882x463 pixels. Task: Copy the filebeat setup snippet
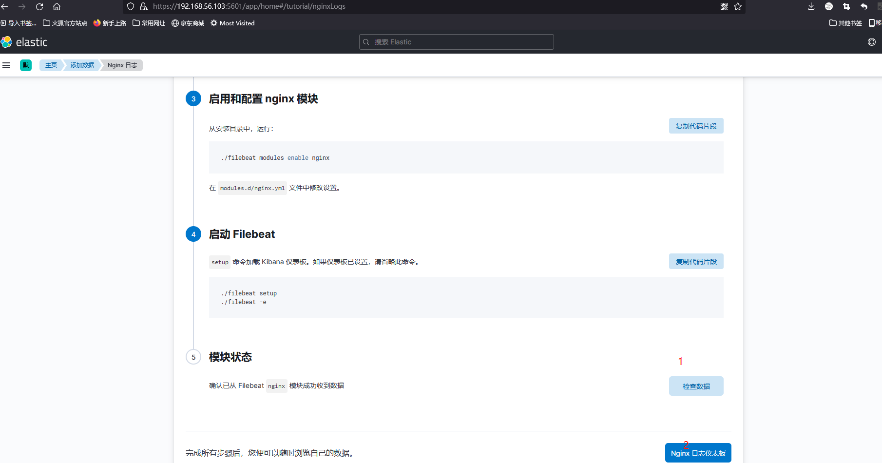pos(696,261)
